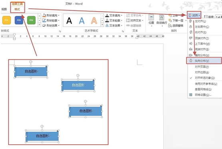
Task: Select 横向分布(H) distribute horizontally
Action: tap(205, 55)
